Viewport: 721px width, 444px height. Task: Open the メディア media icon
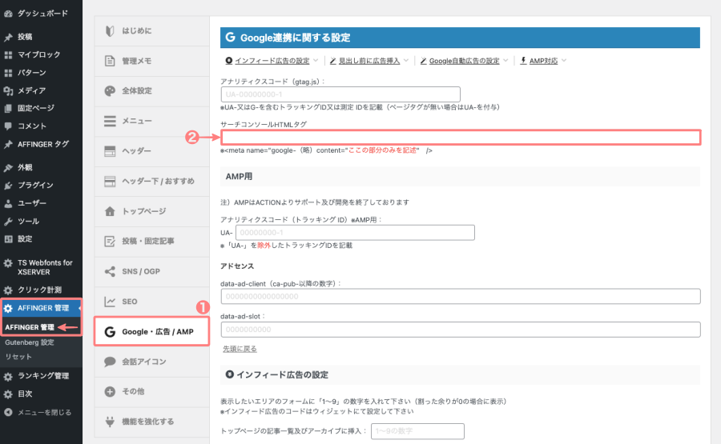(8, 91)
